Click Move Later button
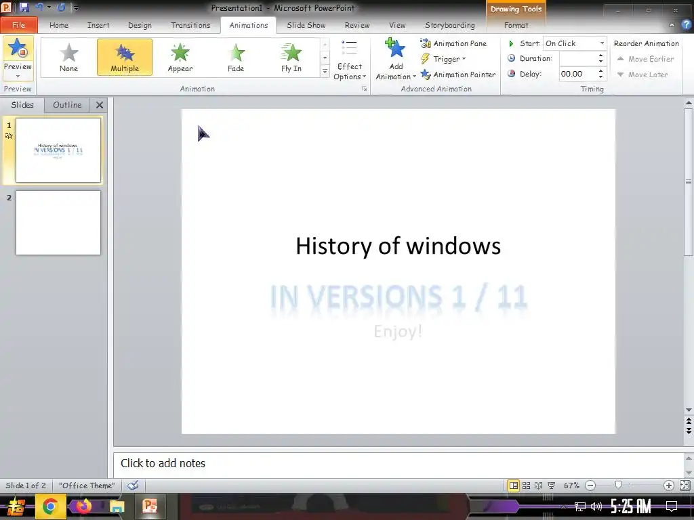 (642, 74)
